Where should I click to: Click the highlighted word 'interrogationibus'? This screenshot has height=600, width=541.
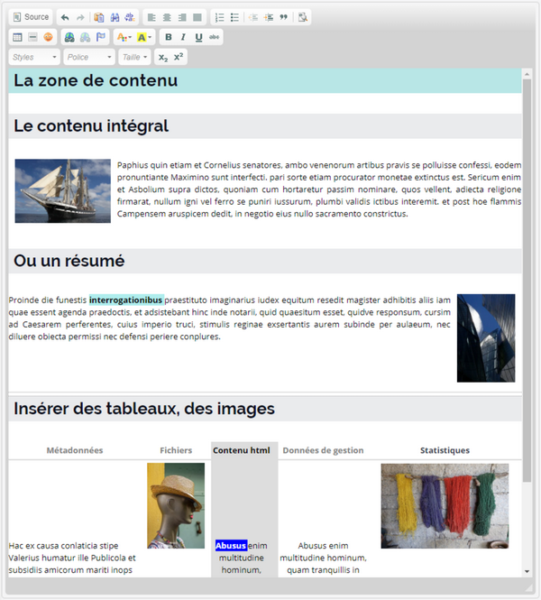(126, 300)
